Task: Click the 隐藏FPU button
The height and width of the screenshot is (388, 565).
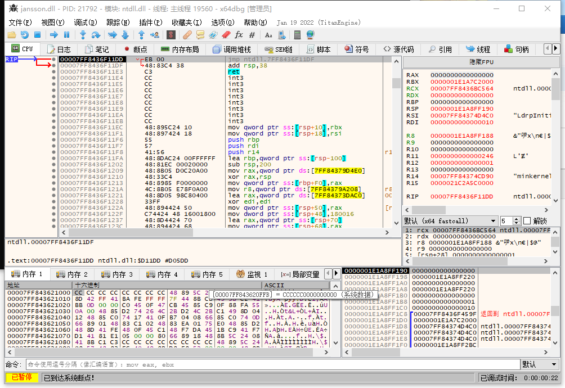Action: (x=481, y=62)
